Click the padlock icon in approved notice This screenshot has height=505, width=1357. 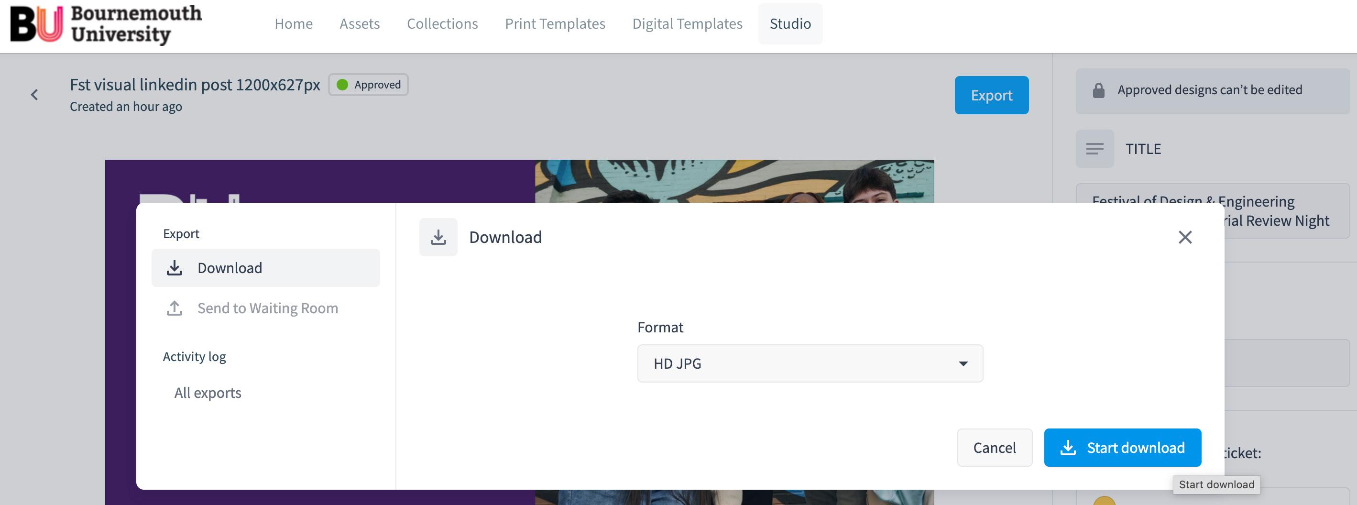tap(1098, 90)
